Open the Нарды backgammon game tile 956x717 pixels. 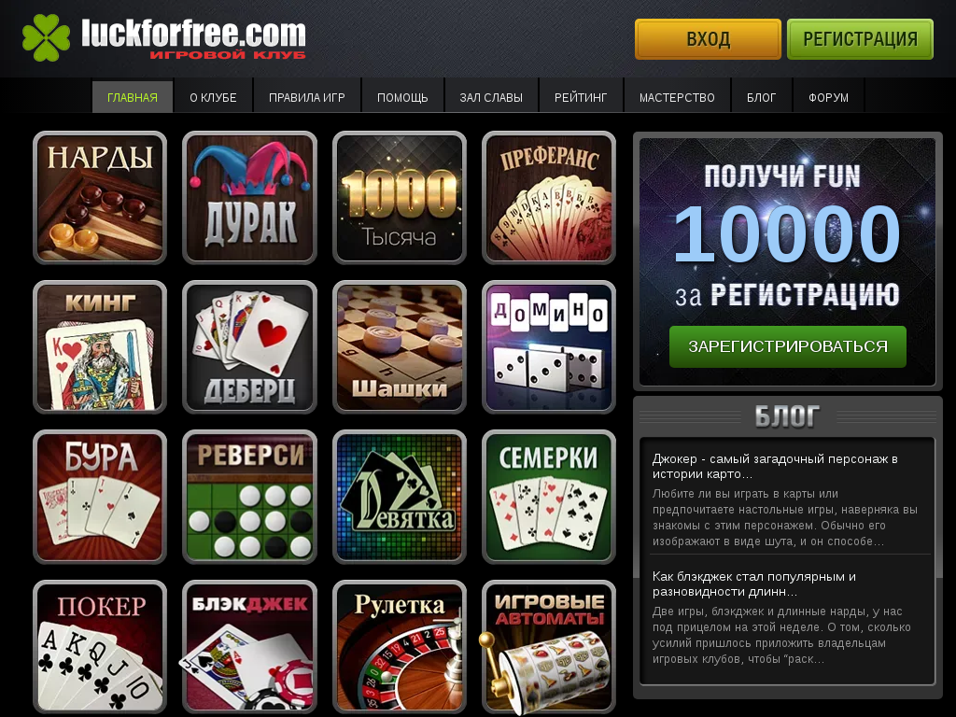tap(100, 198)
